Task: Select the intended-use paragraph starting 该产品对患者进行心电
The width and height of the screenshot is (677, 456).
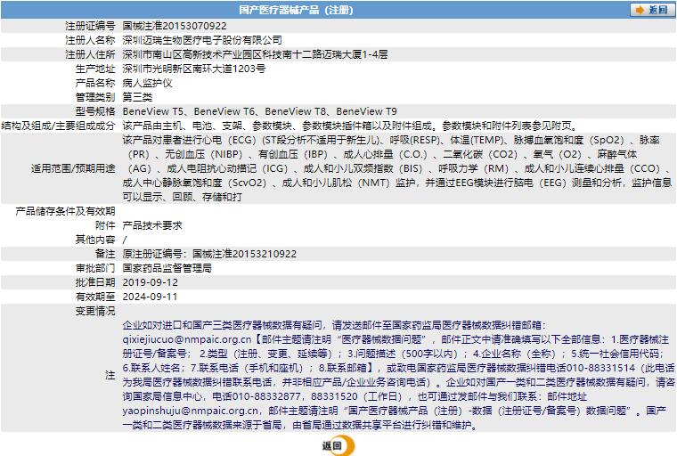Action: click(x=397, y=168)
